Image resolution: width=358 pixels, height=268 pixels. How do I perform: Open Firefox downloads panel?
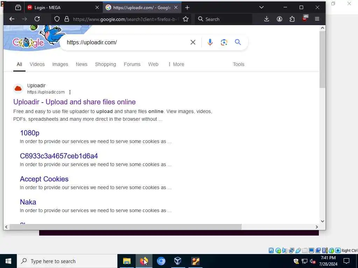tap(266, 19)
